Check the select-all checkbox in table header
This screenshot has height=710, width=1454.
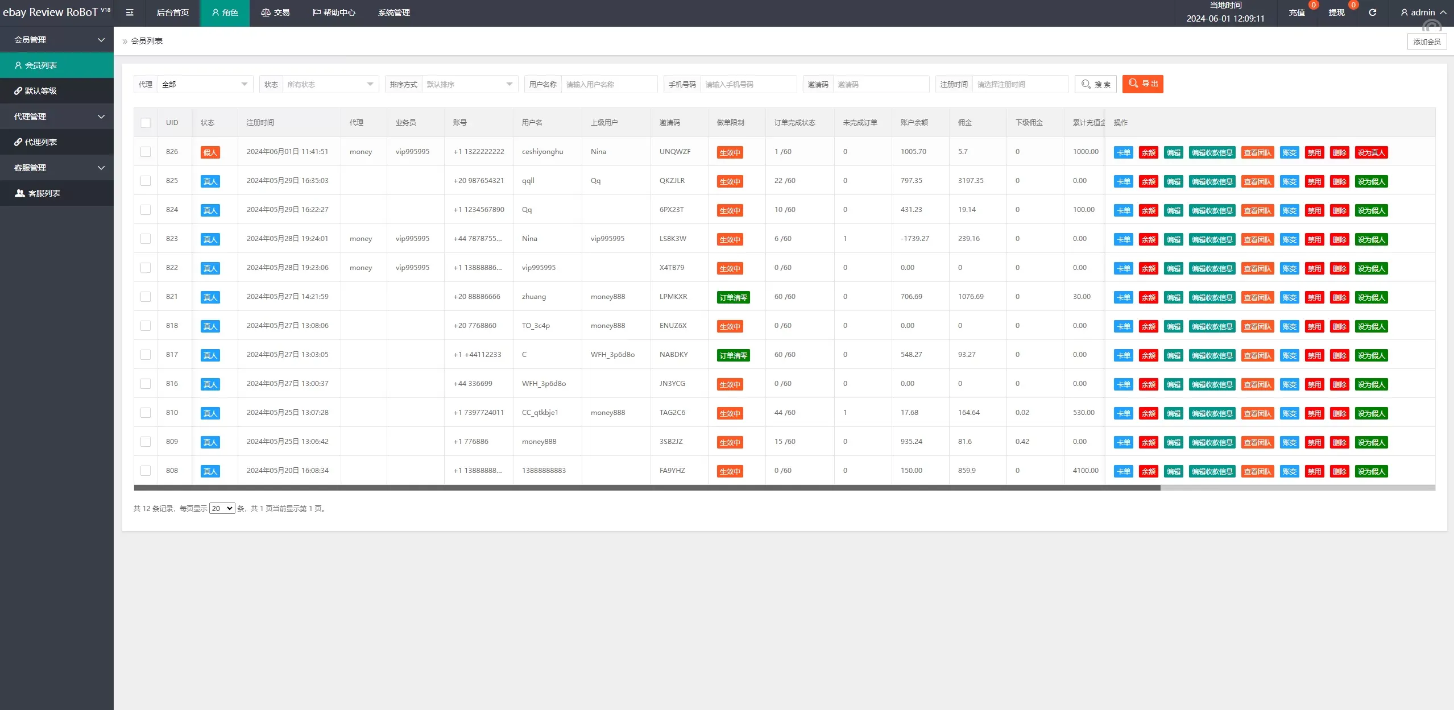coord(146,123)
